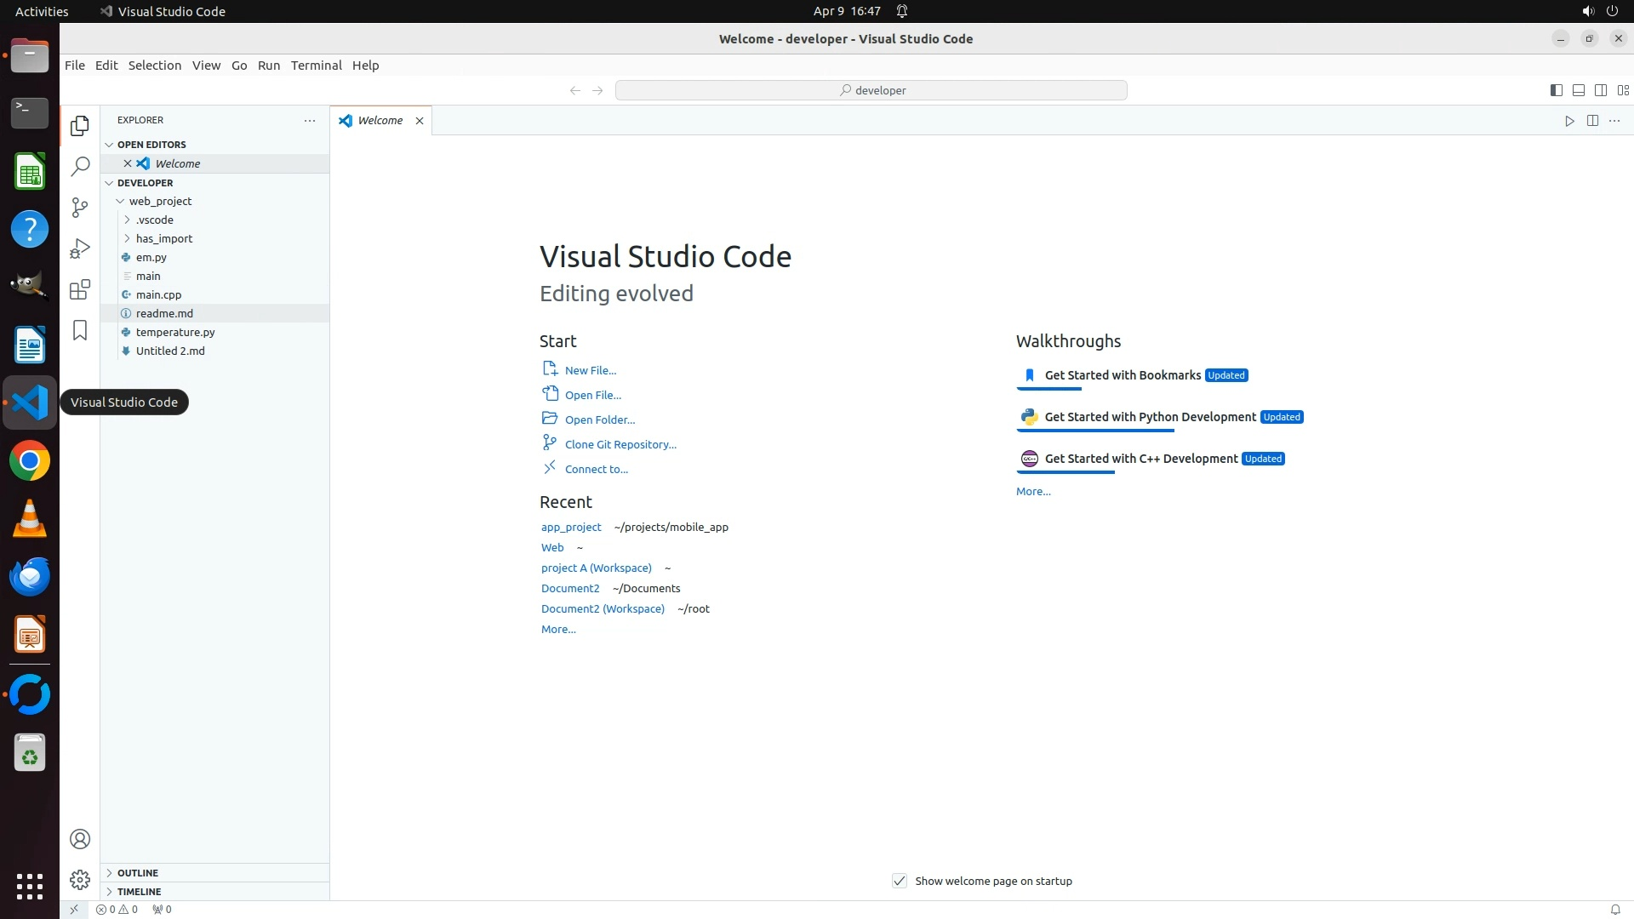The height and width of the screenshot is (919, 1634).
Task: Open the Search view in activity bar
Action: tap(80, 167)
